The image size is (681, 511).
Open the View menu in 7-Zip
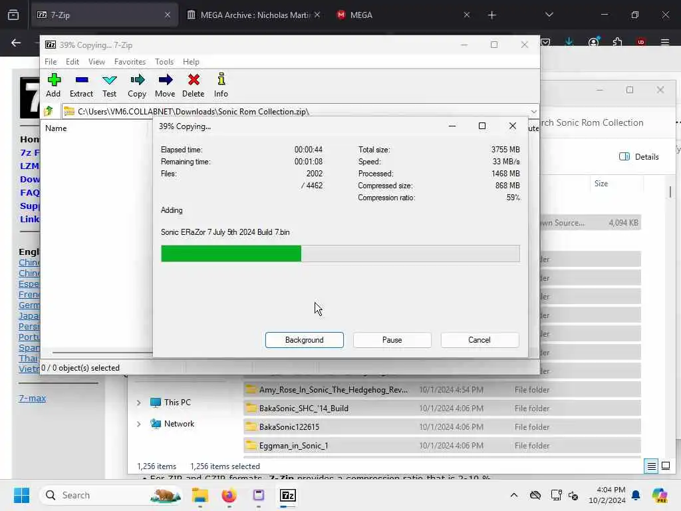tap(96, 62)
